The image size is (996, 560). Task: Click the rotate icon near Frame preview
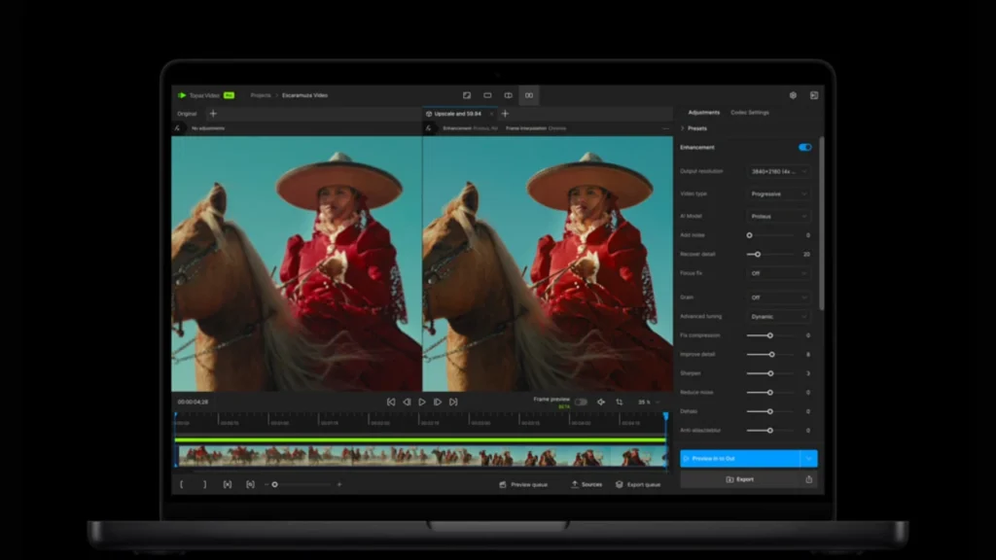[x=618, y=402]
